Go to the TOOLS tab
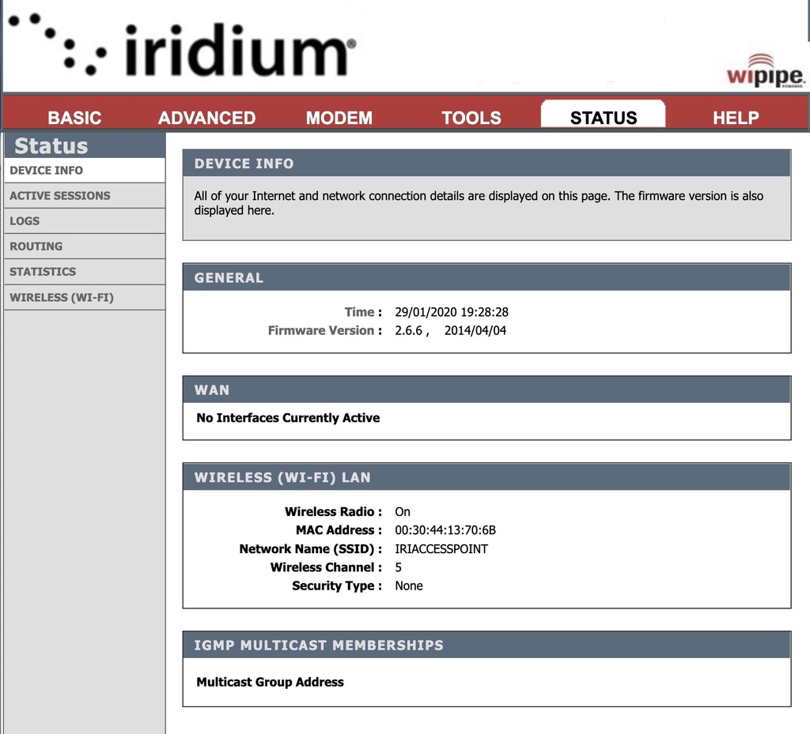The image size is (810, 734). (x=471, y=119)
